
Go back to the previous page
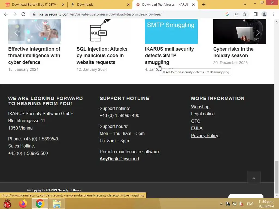coord(6,14)
